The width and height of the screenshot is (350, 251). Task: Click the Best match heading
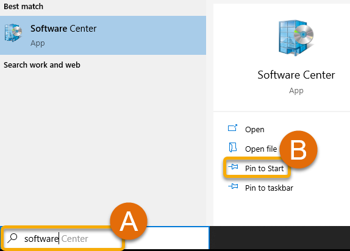coord(23,7)
